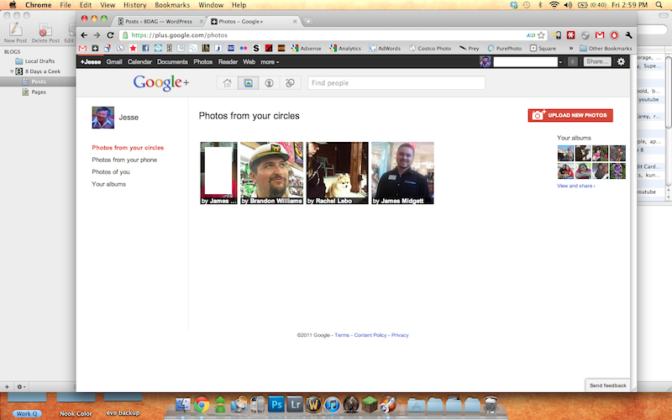Reload the Google+ photos page
This screenshot has height=420, width=672.
coord(111,35)
